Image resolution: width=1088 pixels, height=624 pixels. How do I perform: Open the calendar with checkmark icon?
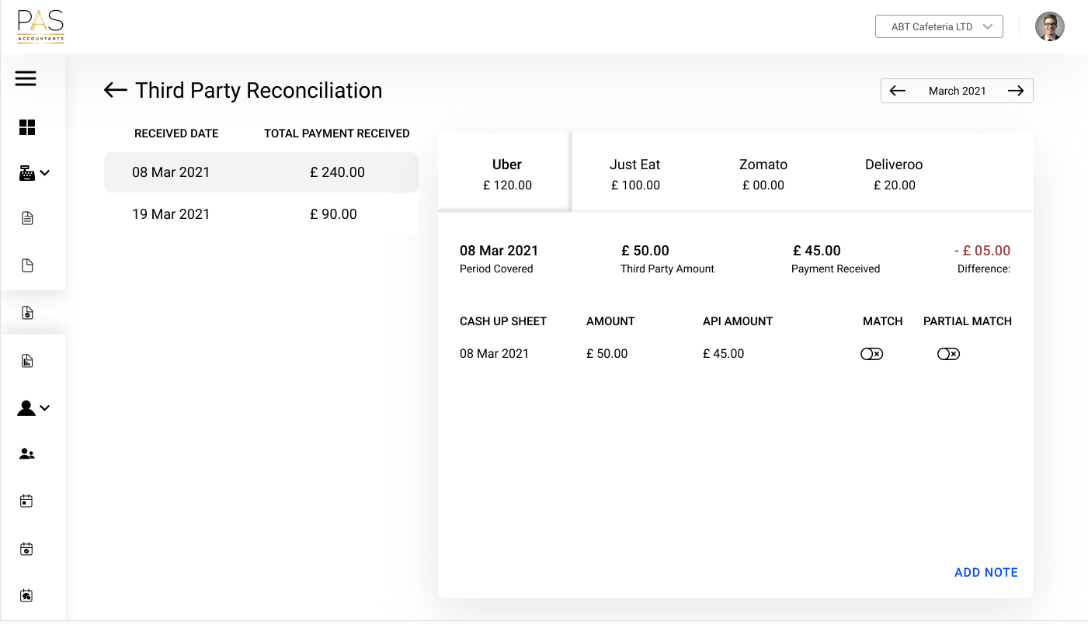(26, 549)
